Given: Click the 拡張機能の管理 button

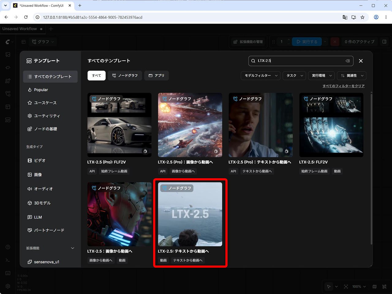Looking at the screenshot, I should point(248,42).
